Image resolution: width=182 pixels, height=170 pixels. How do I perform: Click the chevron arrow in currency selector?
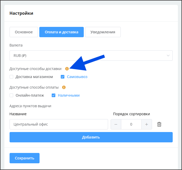tap(168, 56)
